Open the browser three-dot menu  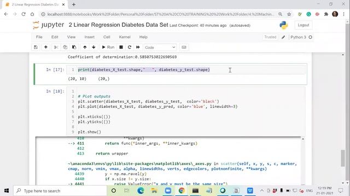[x=344, y=14]
